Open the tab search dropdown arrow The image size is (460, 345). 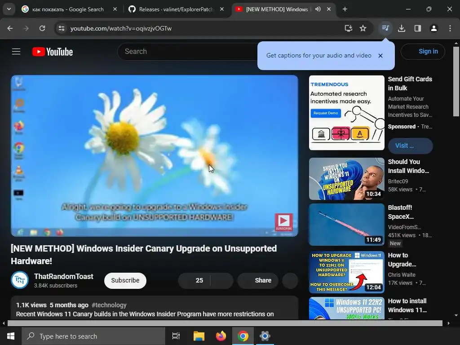click(9, 9)
